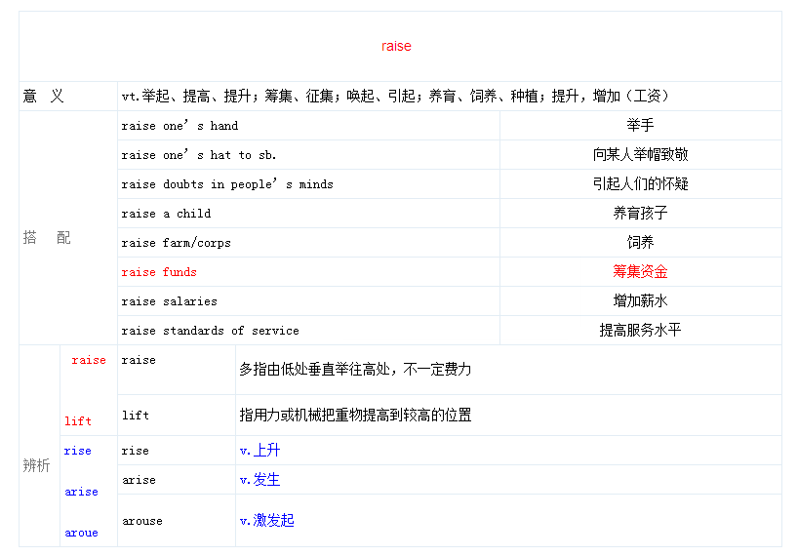This screenshot has height=556, width=798.
Task: Click the red "lift" word in left column
Action: pyautogui.click(x=78, y=421)
